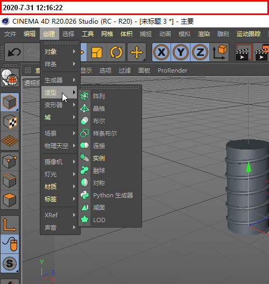Expand the 场景 submenu

(60, 133)
